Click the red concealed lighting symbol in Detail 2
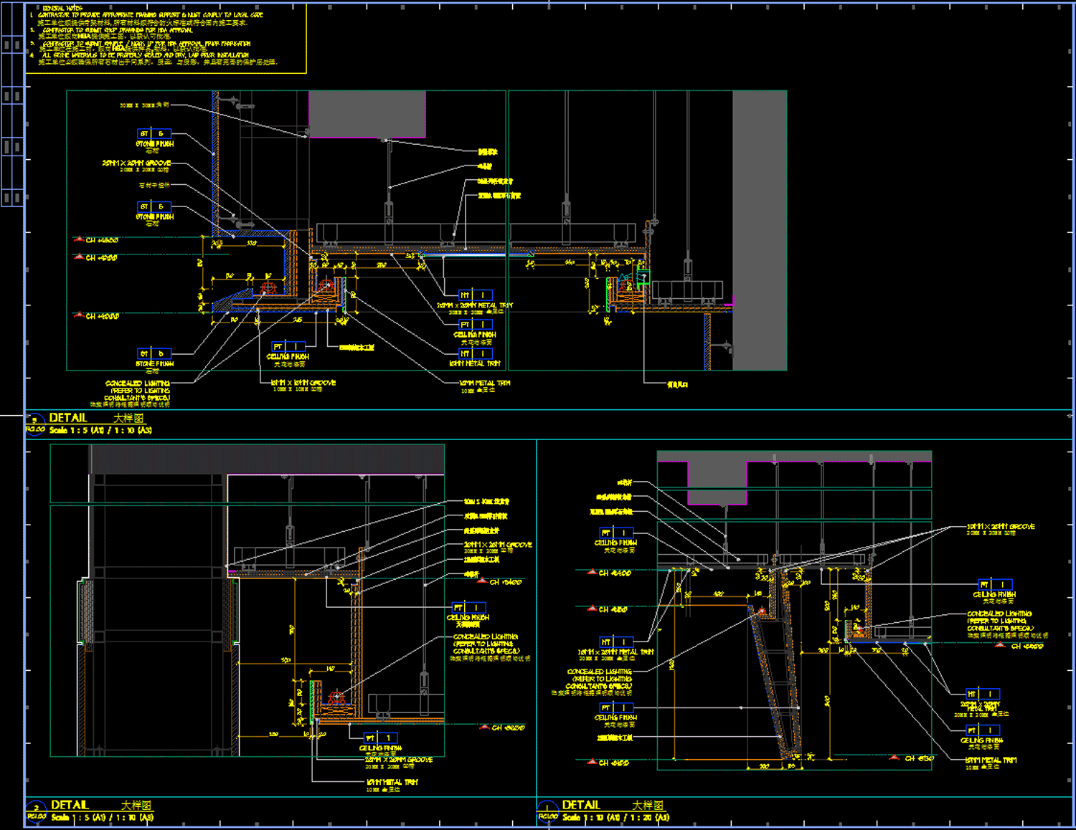 pos(336,698)
